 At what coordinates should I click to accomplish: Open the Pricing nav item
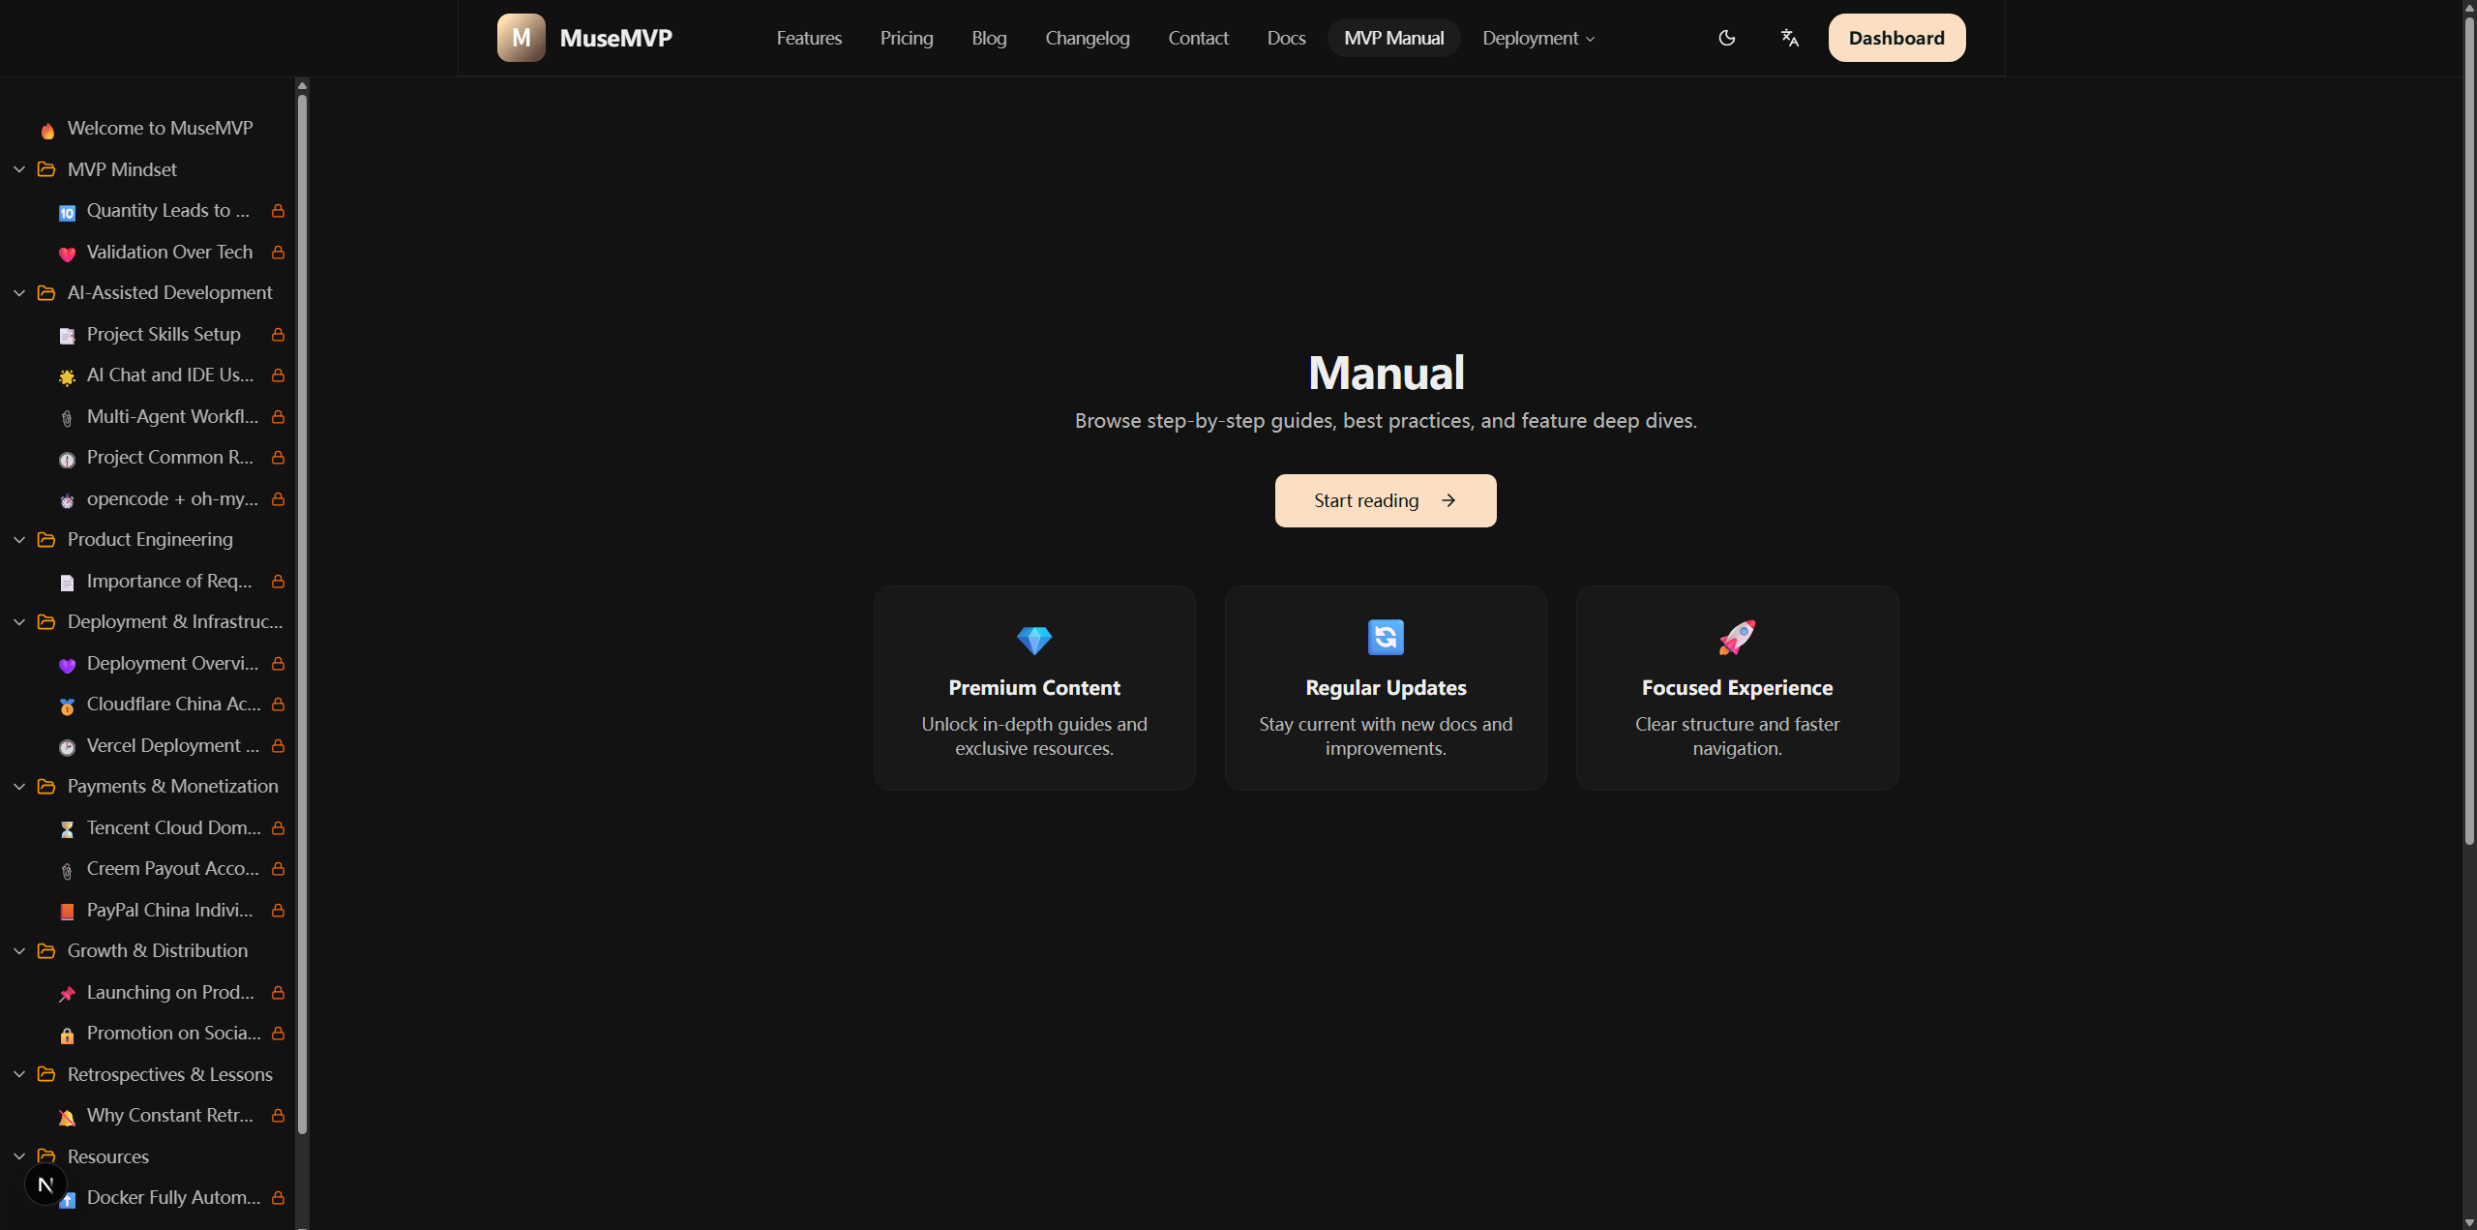click(906, 38)
